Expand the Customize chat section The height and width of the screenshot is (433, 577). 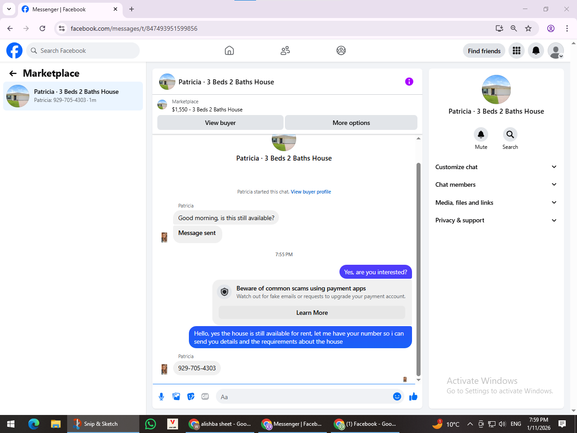pyautogui.click(x=496, y=167)
